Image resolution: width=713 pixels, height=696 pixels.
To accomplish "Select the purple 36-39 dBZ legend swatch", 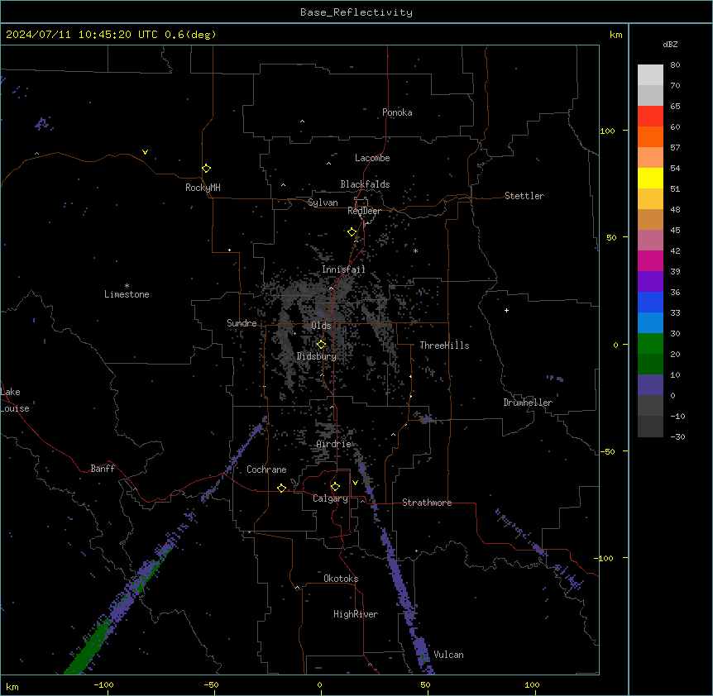I will [650, 282].
